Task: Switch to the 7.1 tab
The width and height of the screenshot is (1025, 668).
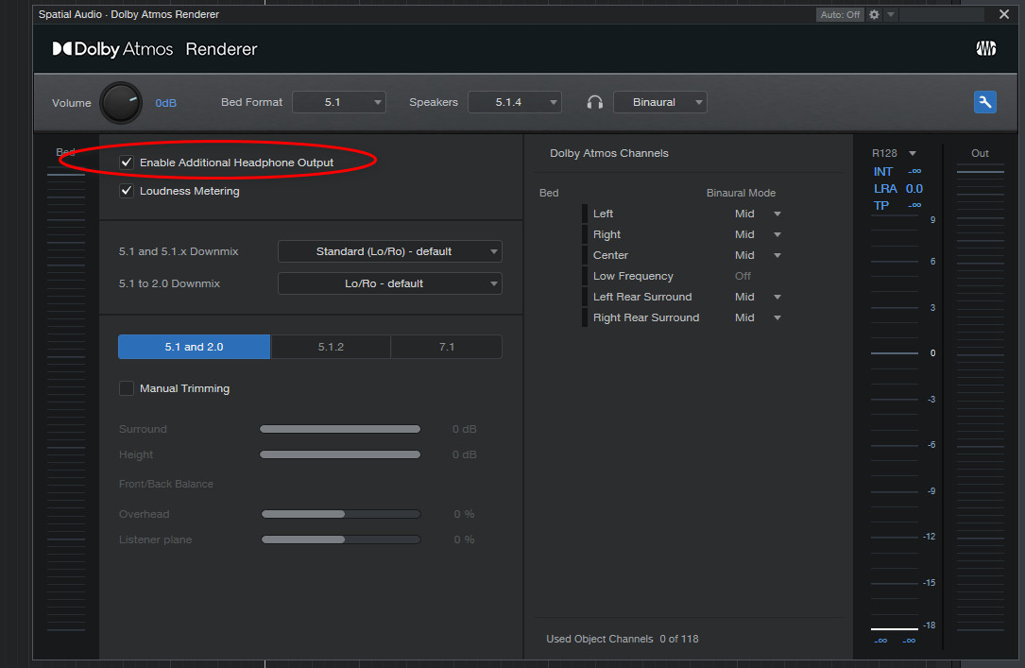Action: coord(447,347)
